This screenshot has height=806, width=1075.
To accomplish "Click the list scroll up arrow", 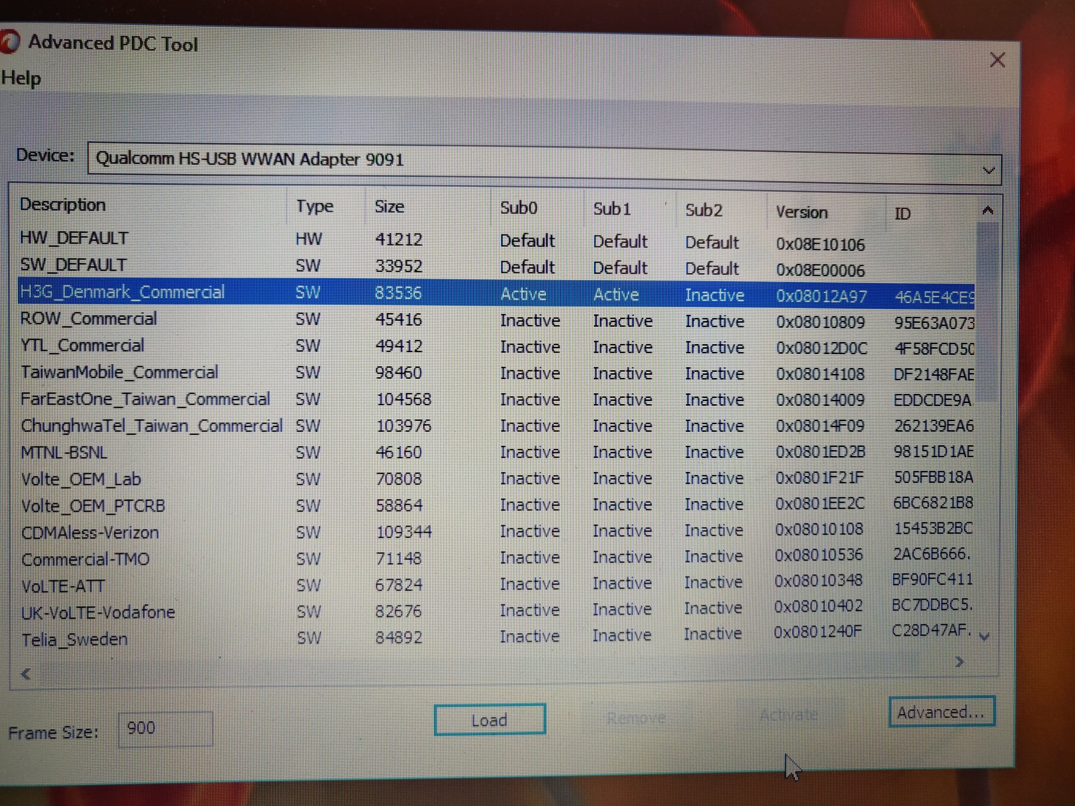I will [x=987, y=211].
